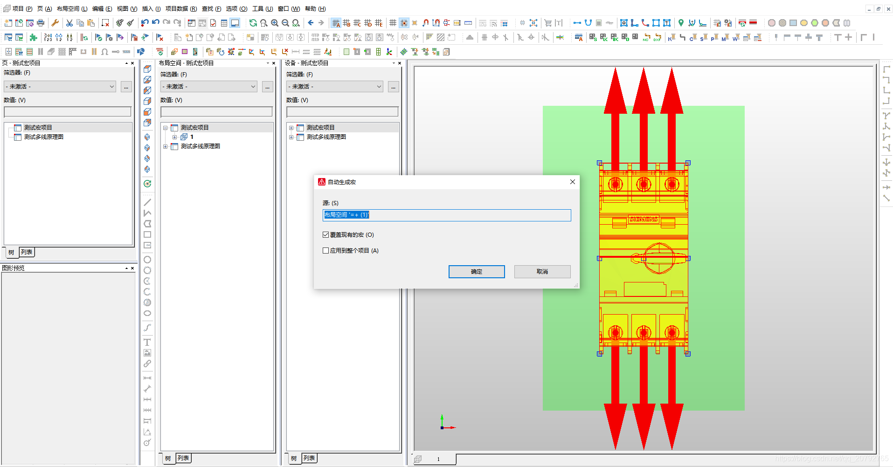This screenshot has height=467, width=893.
Task: Click the 源 source input field
Action: [x=446, y=215]
